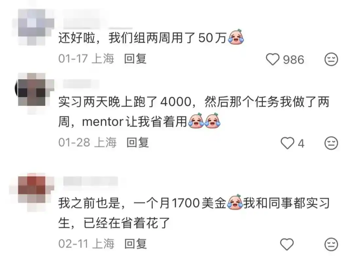Dislike the 50万 comment from 01-17
The width and height of the screenshot is (353, 256).
click(331, 59)
